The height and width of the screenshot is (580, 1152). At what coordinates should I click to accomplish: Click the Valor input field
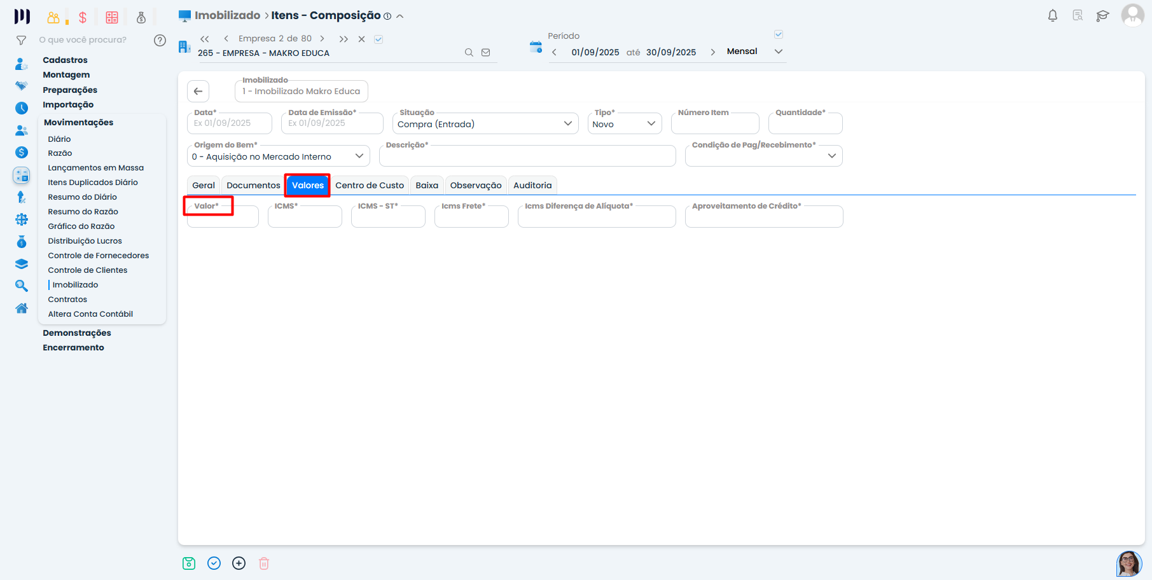click(x=223, y=218)
